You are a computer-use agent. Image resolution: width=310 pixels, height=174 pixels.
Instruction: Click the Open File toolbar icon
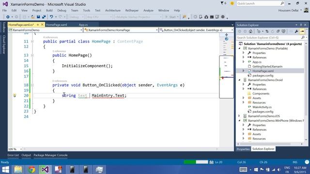pyautogui.click(x=33, y=17)
